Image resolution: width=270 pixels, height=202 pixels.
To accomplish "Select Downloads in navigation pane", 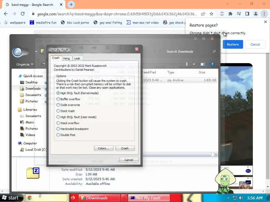I will pyautogui.click(x=31, y=89).
